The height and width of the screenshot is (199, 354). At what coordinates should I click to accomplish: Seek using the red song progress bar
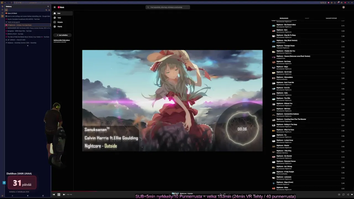click(202, 191)
